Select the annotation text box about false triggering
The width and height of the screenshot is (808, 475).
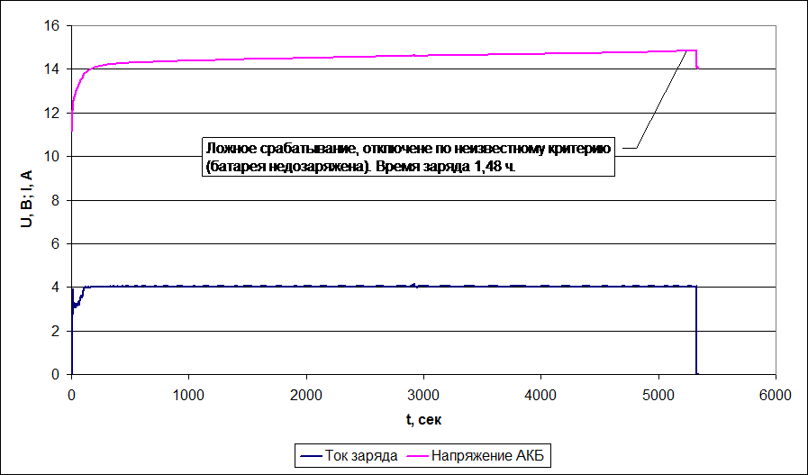pos(408,157)
